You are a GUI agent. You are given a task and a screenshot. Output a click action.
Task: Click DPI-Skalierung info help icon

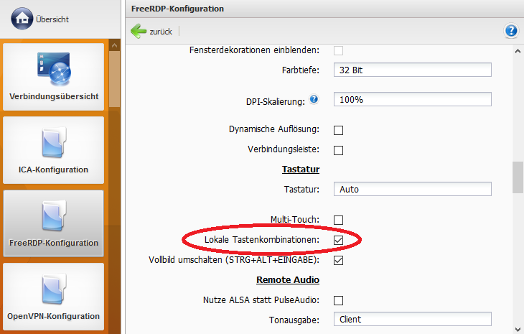(x=314, y=100)
